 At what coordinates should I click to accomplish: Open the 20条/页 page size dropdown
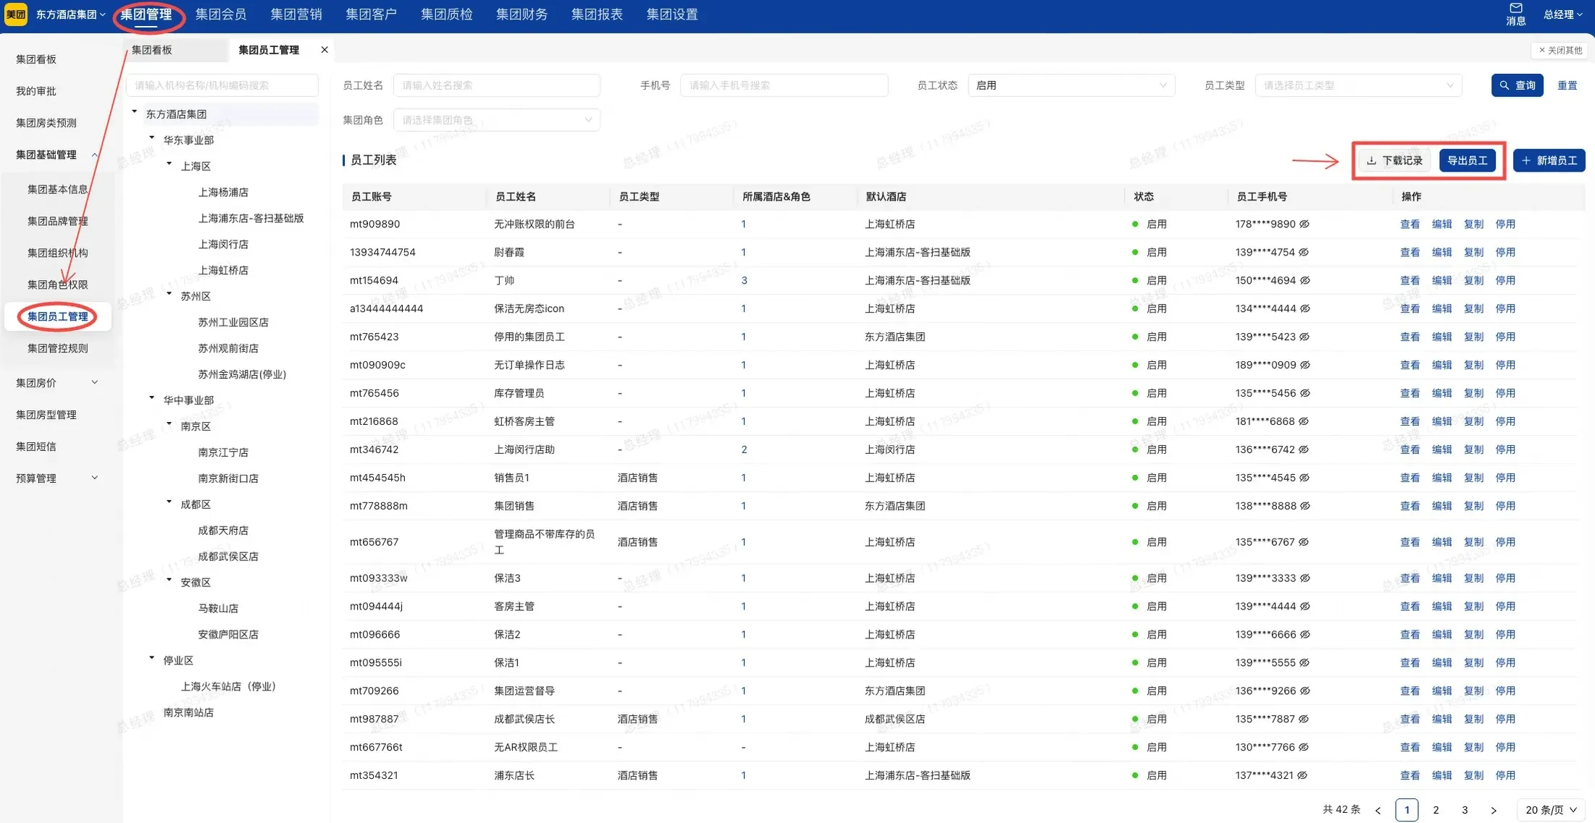1549,809
